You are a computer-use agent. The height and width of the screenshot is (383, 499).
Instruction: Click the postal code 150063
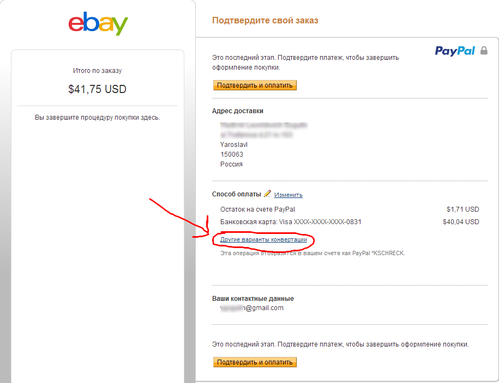pyautogui.click(x=232, y=155)
